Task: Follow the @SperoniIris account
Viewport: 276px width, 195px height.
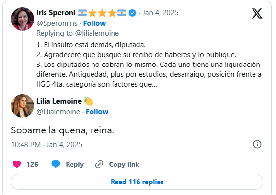Action: point(94,23)
